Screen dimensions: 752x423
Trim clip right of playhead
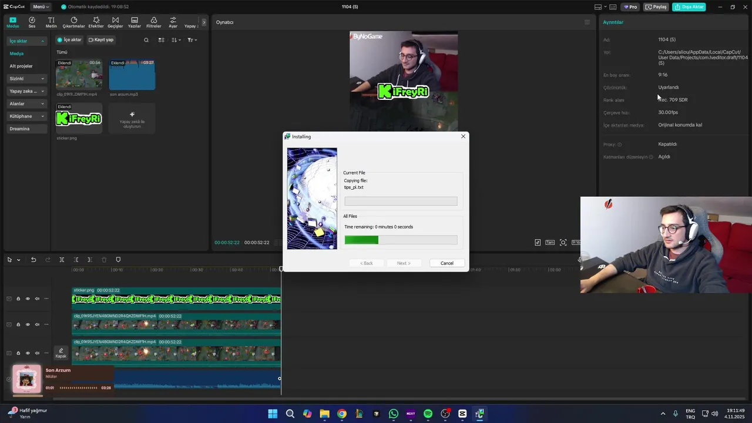coord(89,260)
